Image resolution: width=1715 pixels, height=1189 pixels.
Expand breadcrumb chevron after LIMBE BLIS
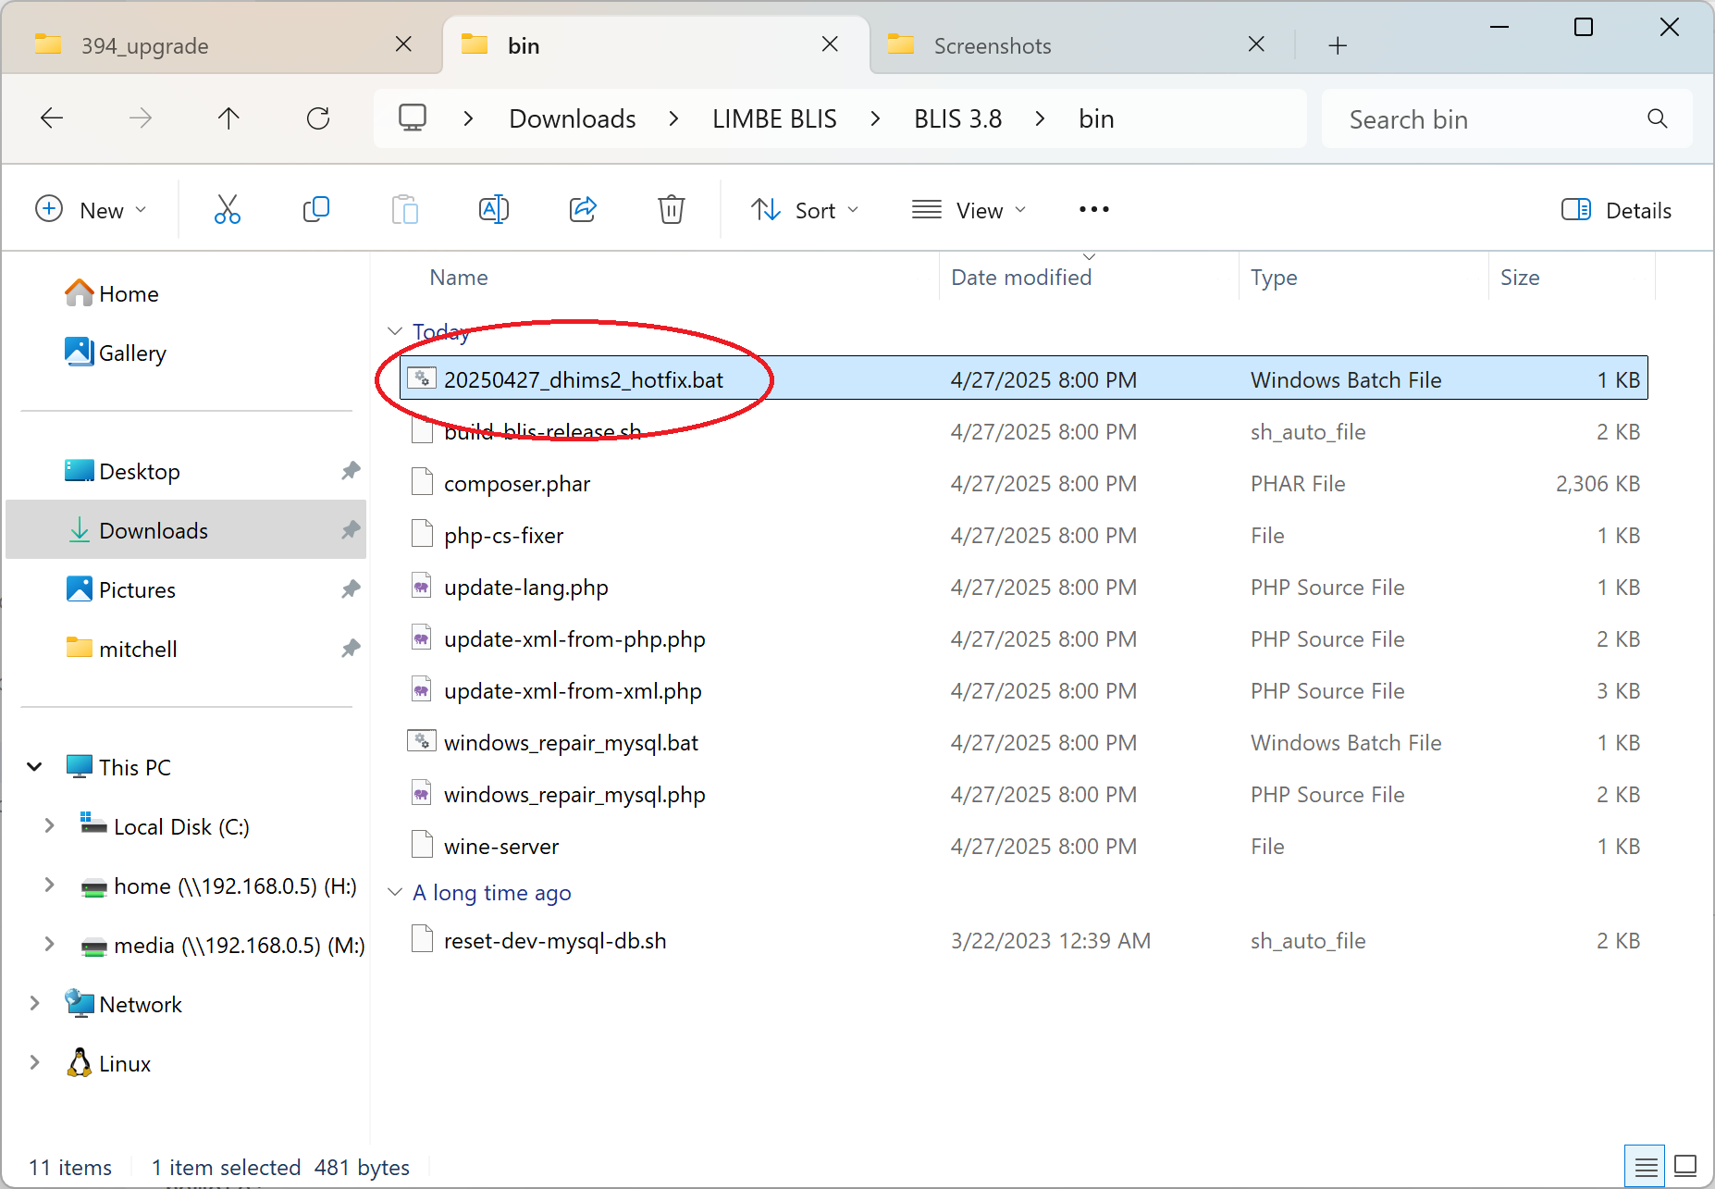(875, 118)
